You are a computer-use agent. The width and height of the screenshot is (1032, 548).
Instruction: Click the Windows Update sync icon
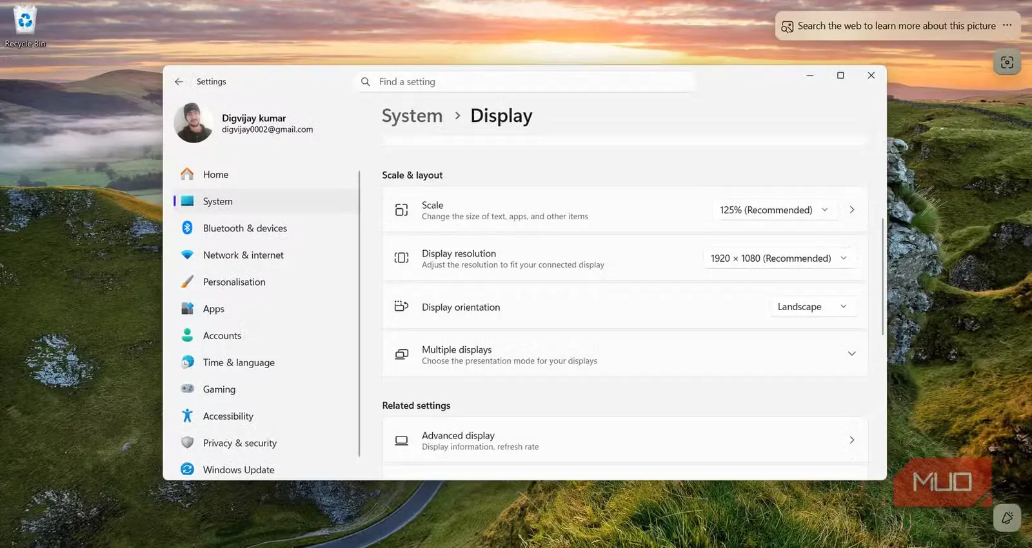click(x=187, y=469)
